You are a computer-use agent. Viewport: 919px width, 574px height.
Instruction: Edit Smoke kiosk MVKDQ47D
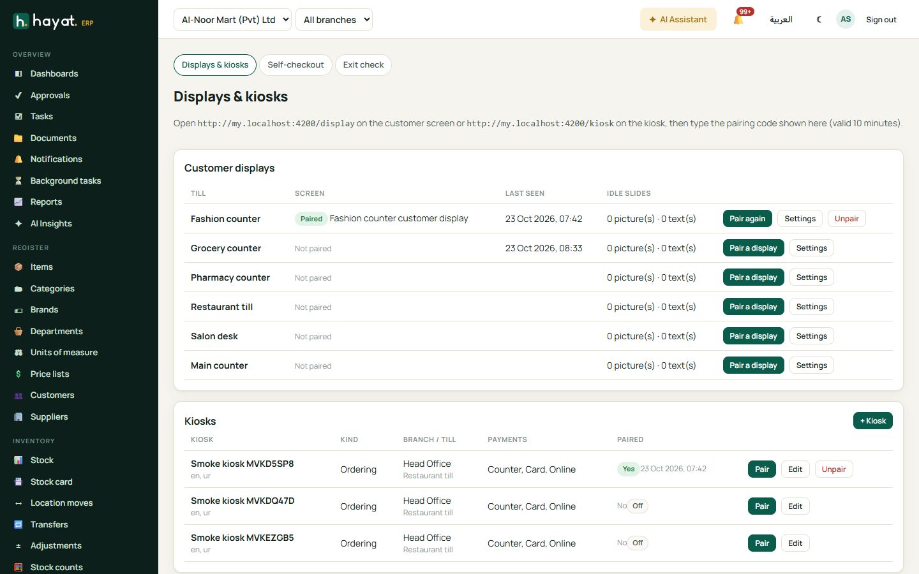(x=795, y=506)
